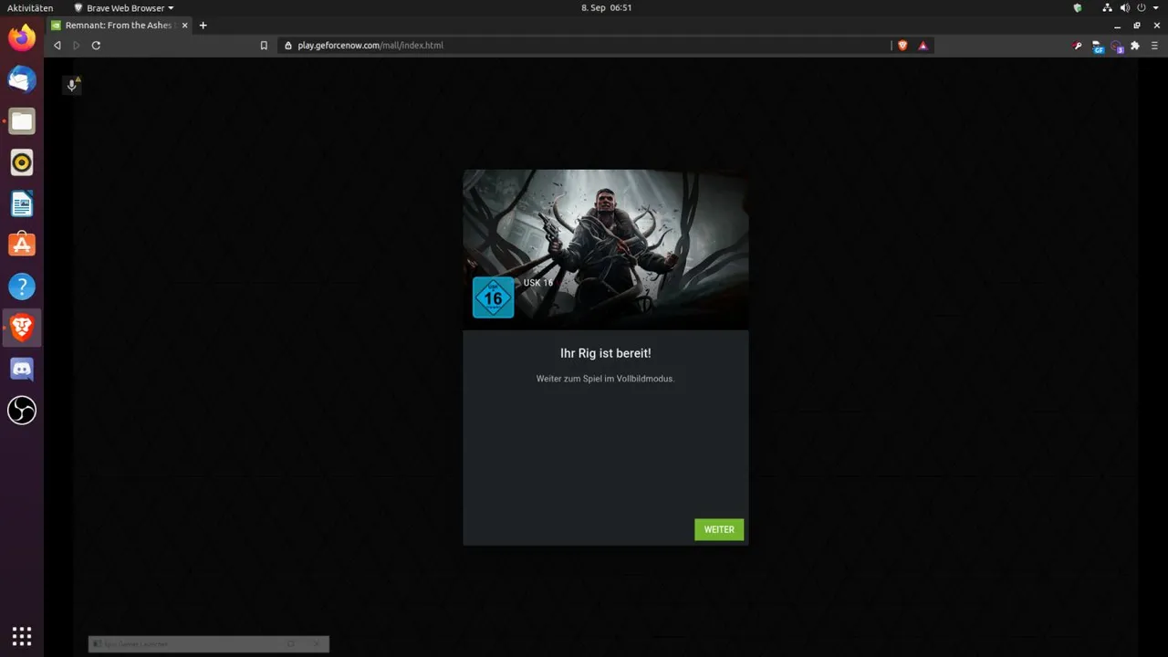Launch Firefox from the dock
Screen dimensions: 1168x657
(22, 38)
